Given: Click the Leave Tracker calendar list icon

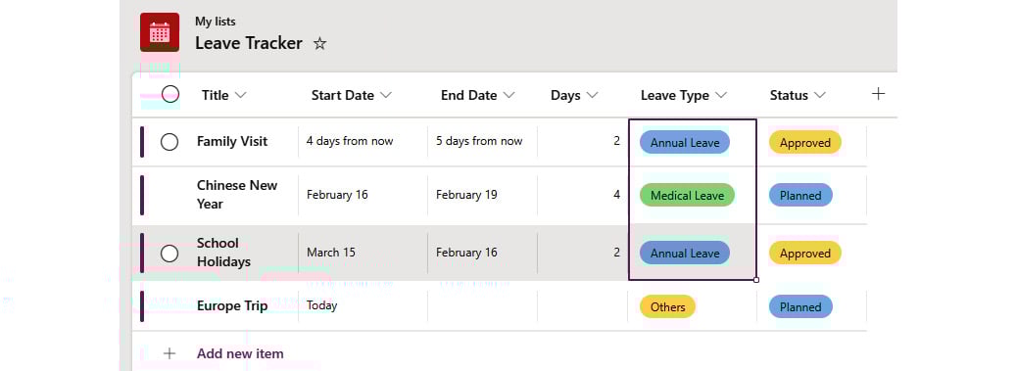Looking at the screenshot, I should pyautogui.click(x=160, y=31).
